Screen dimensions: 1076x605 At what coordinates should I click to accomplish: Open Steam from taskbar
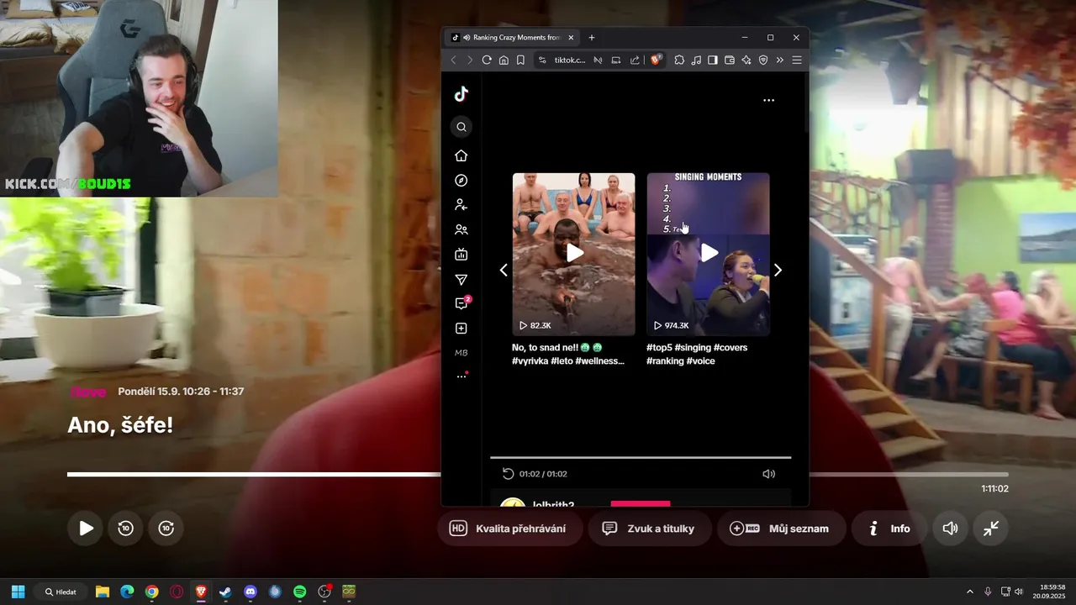225,592
